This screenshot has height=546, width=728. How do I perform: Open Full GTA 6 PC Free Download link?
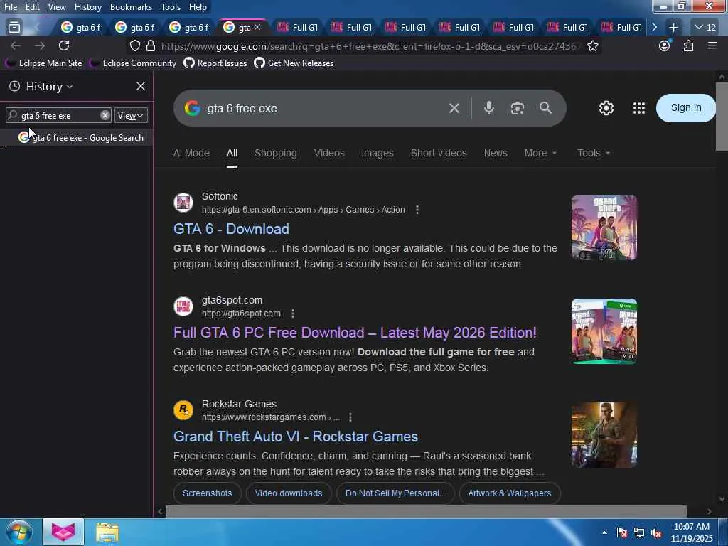pyautogui.click(x=355, y=333)
